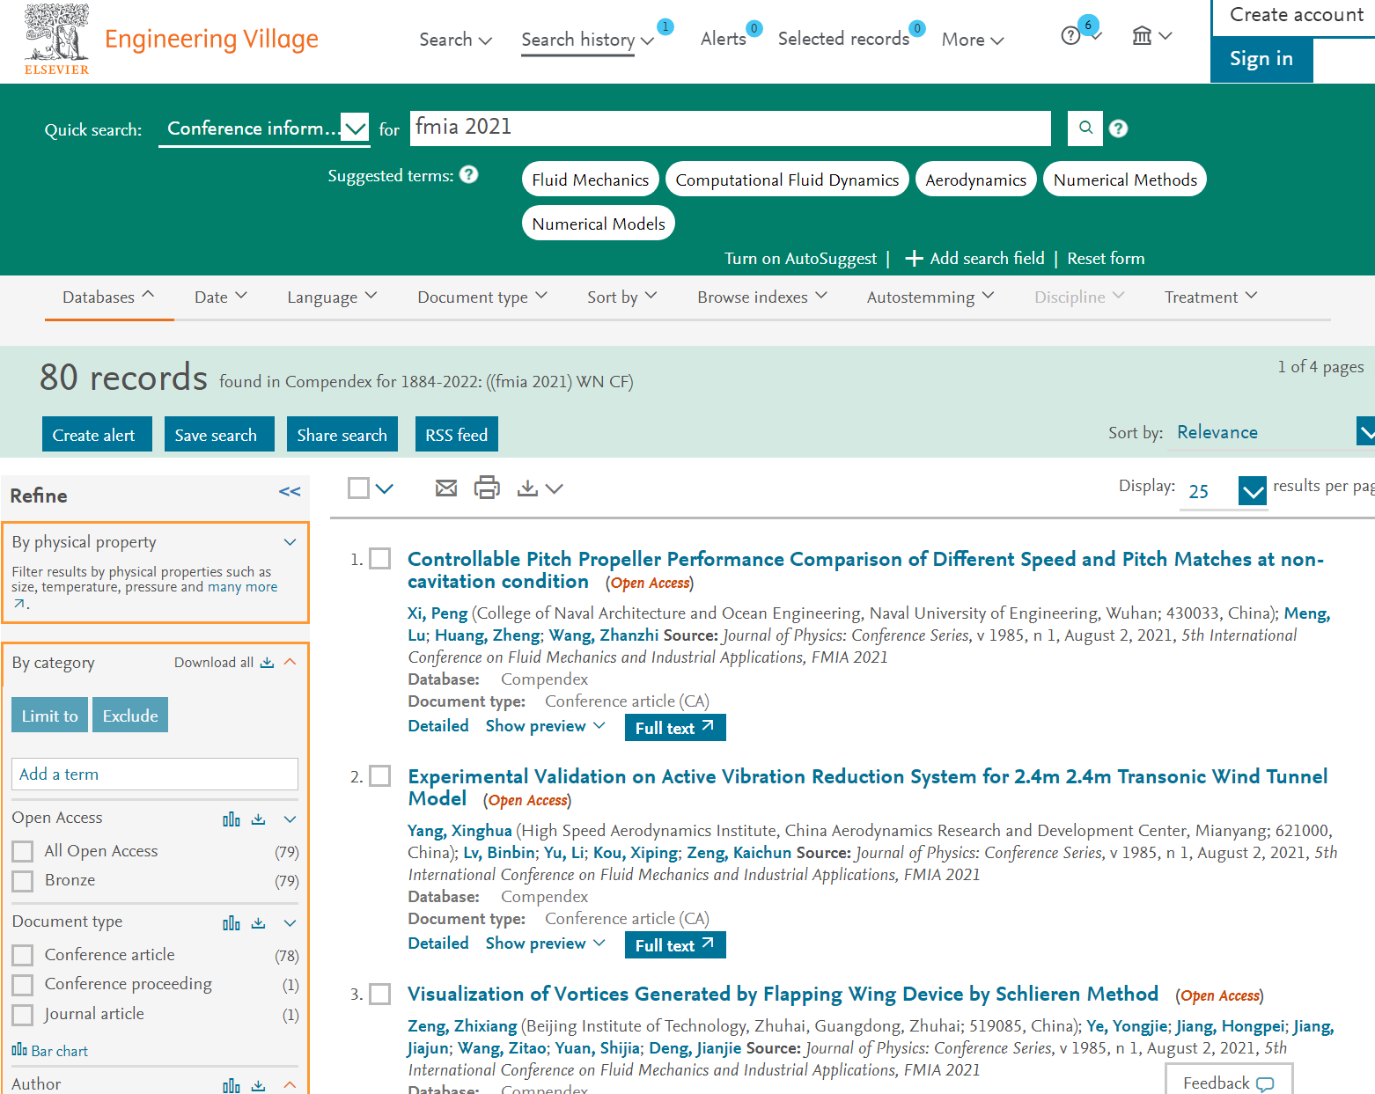Open Date filter tab
1375x1094 pixels.
[x=220, y=297]
